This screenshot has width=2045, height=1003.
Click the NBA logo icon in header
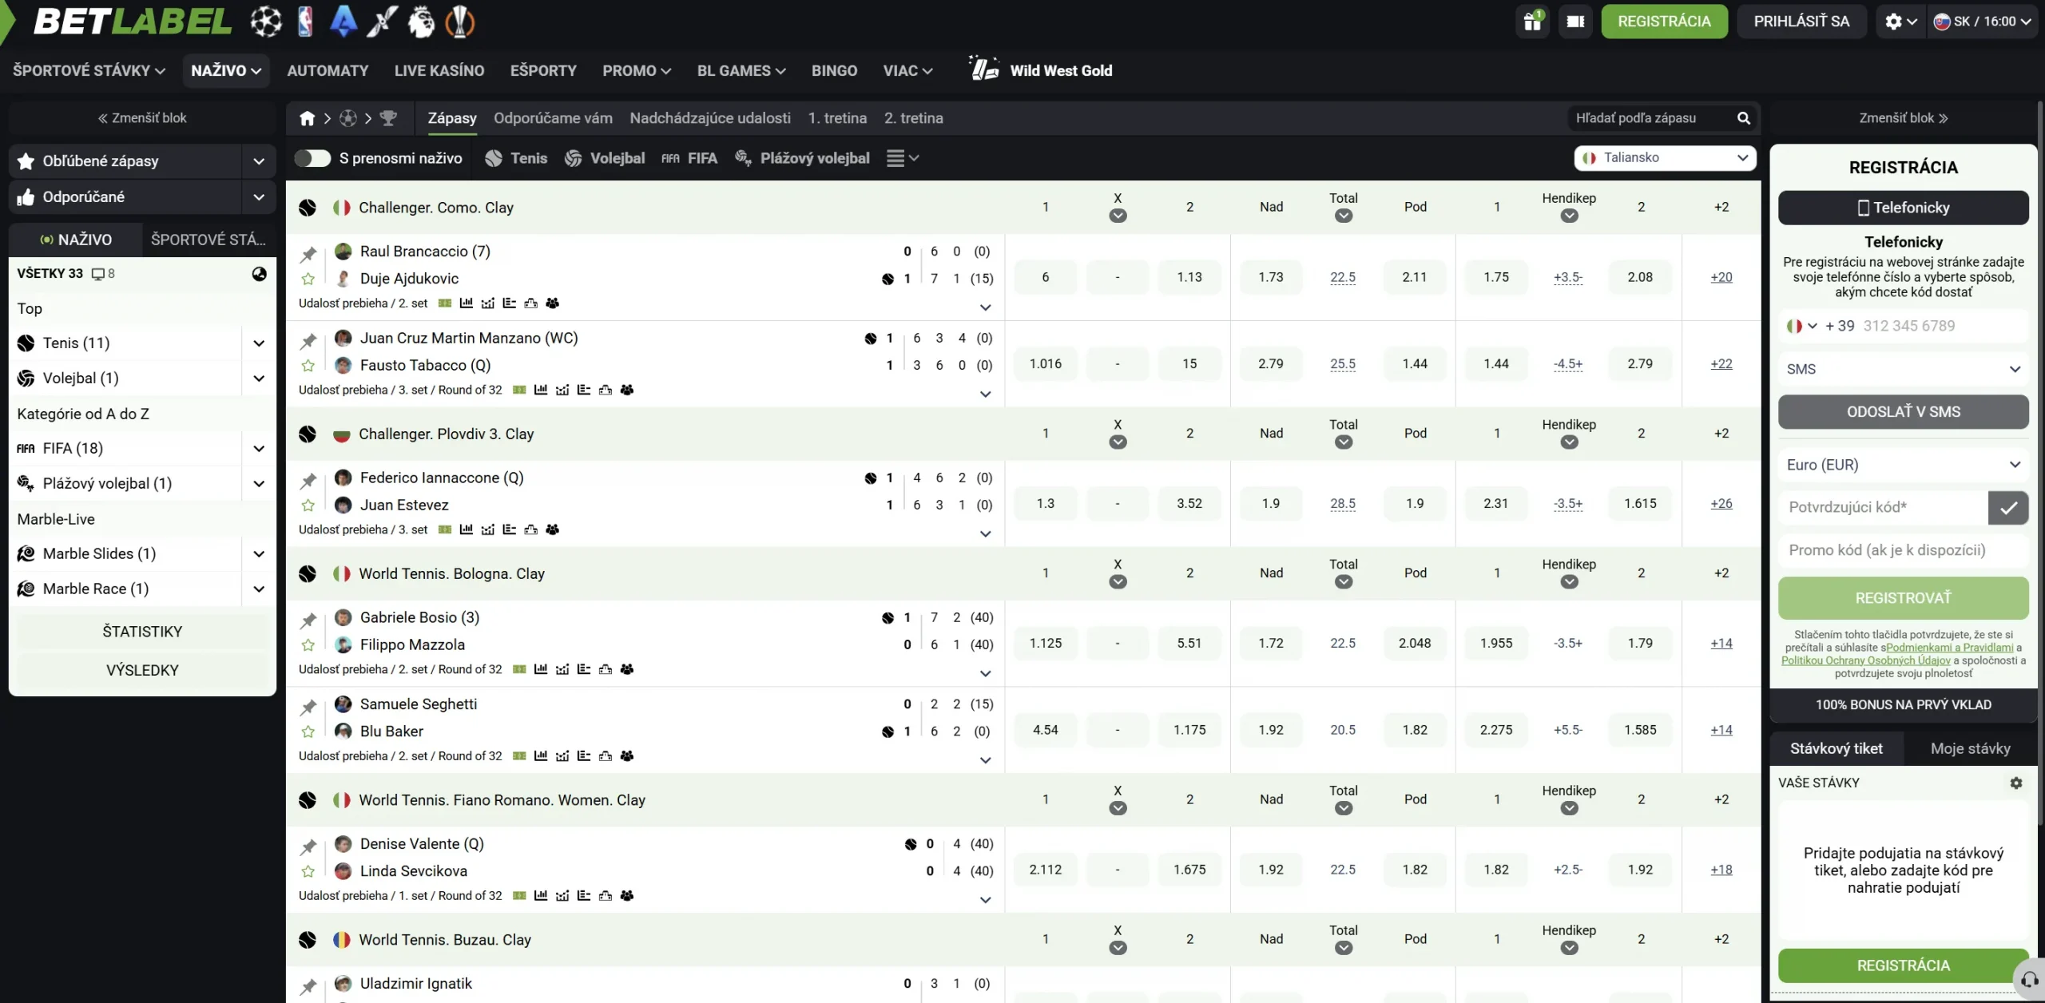click(x=304, y=22)
